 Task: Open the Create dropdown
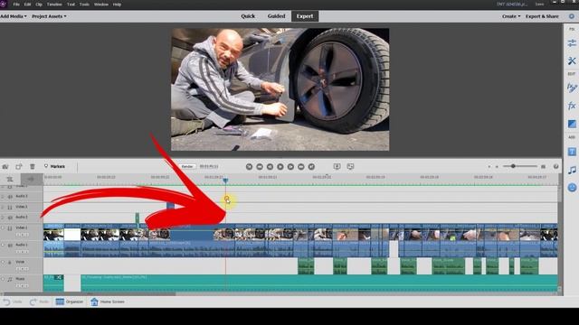click(511, 16)
